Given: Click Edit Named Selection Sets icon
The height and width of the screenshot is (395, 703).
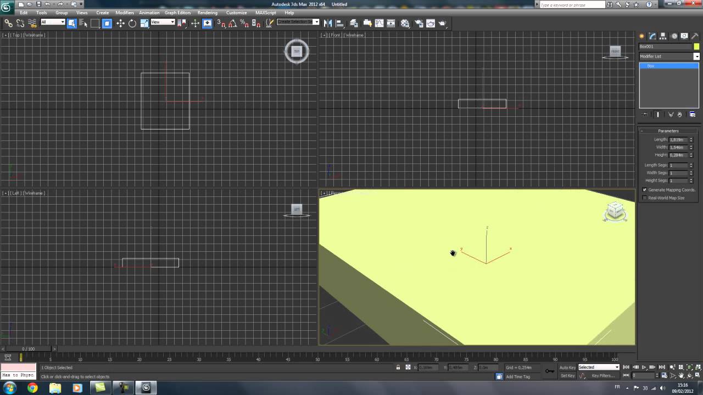Looking at the screenshot, I should (x=270, y=23).
